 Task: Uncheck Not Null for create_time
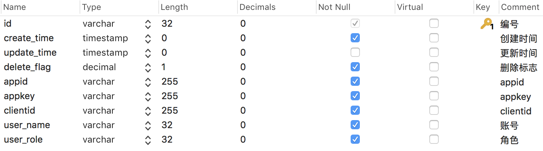tap(355, 38)
